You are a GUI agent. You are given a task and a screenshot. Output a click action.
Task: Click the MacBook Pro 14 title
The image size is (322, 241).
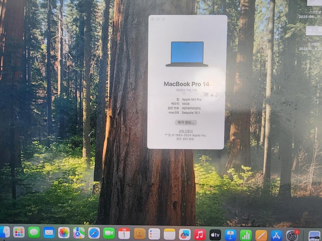(186, 84)
